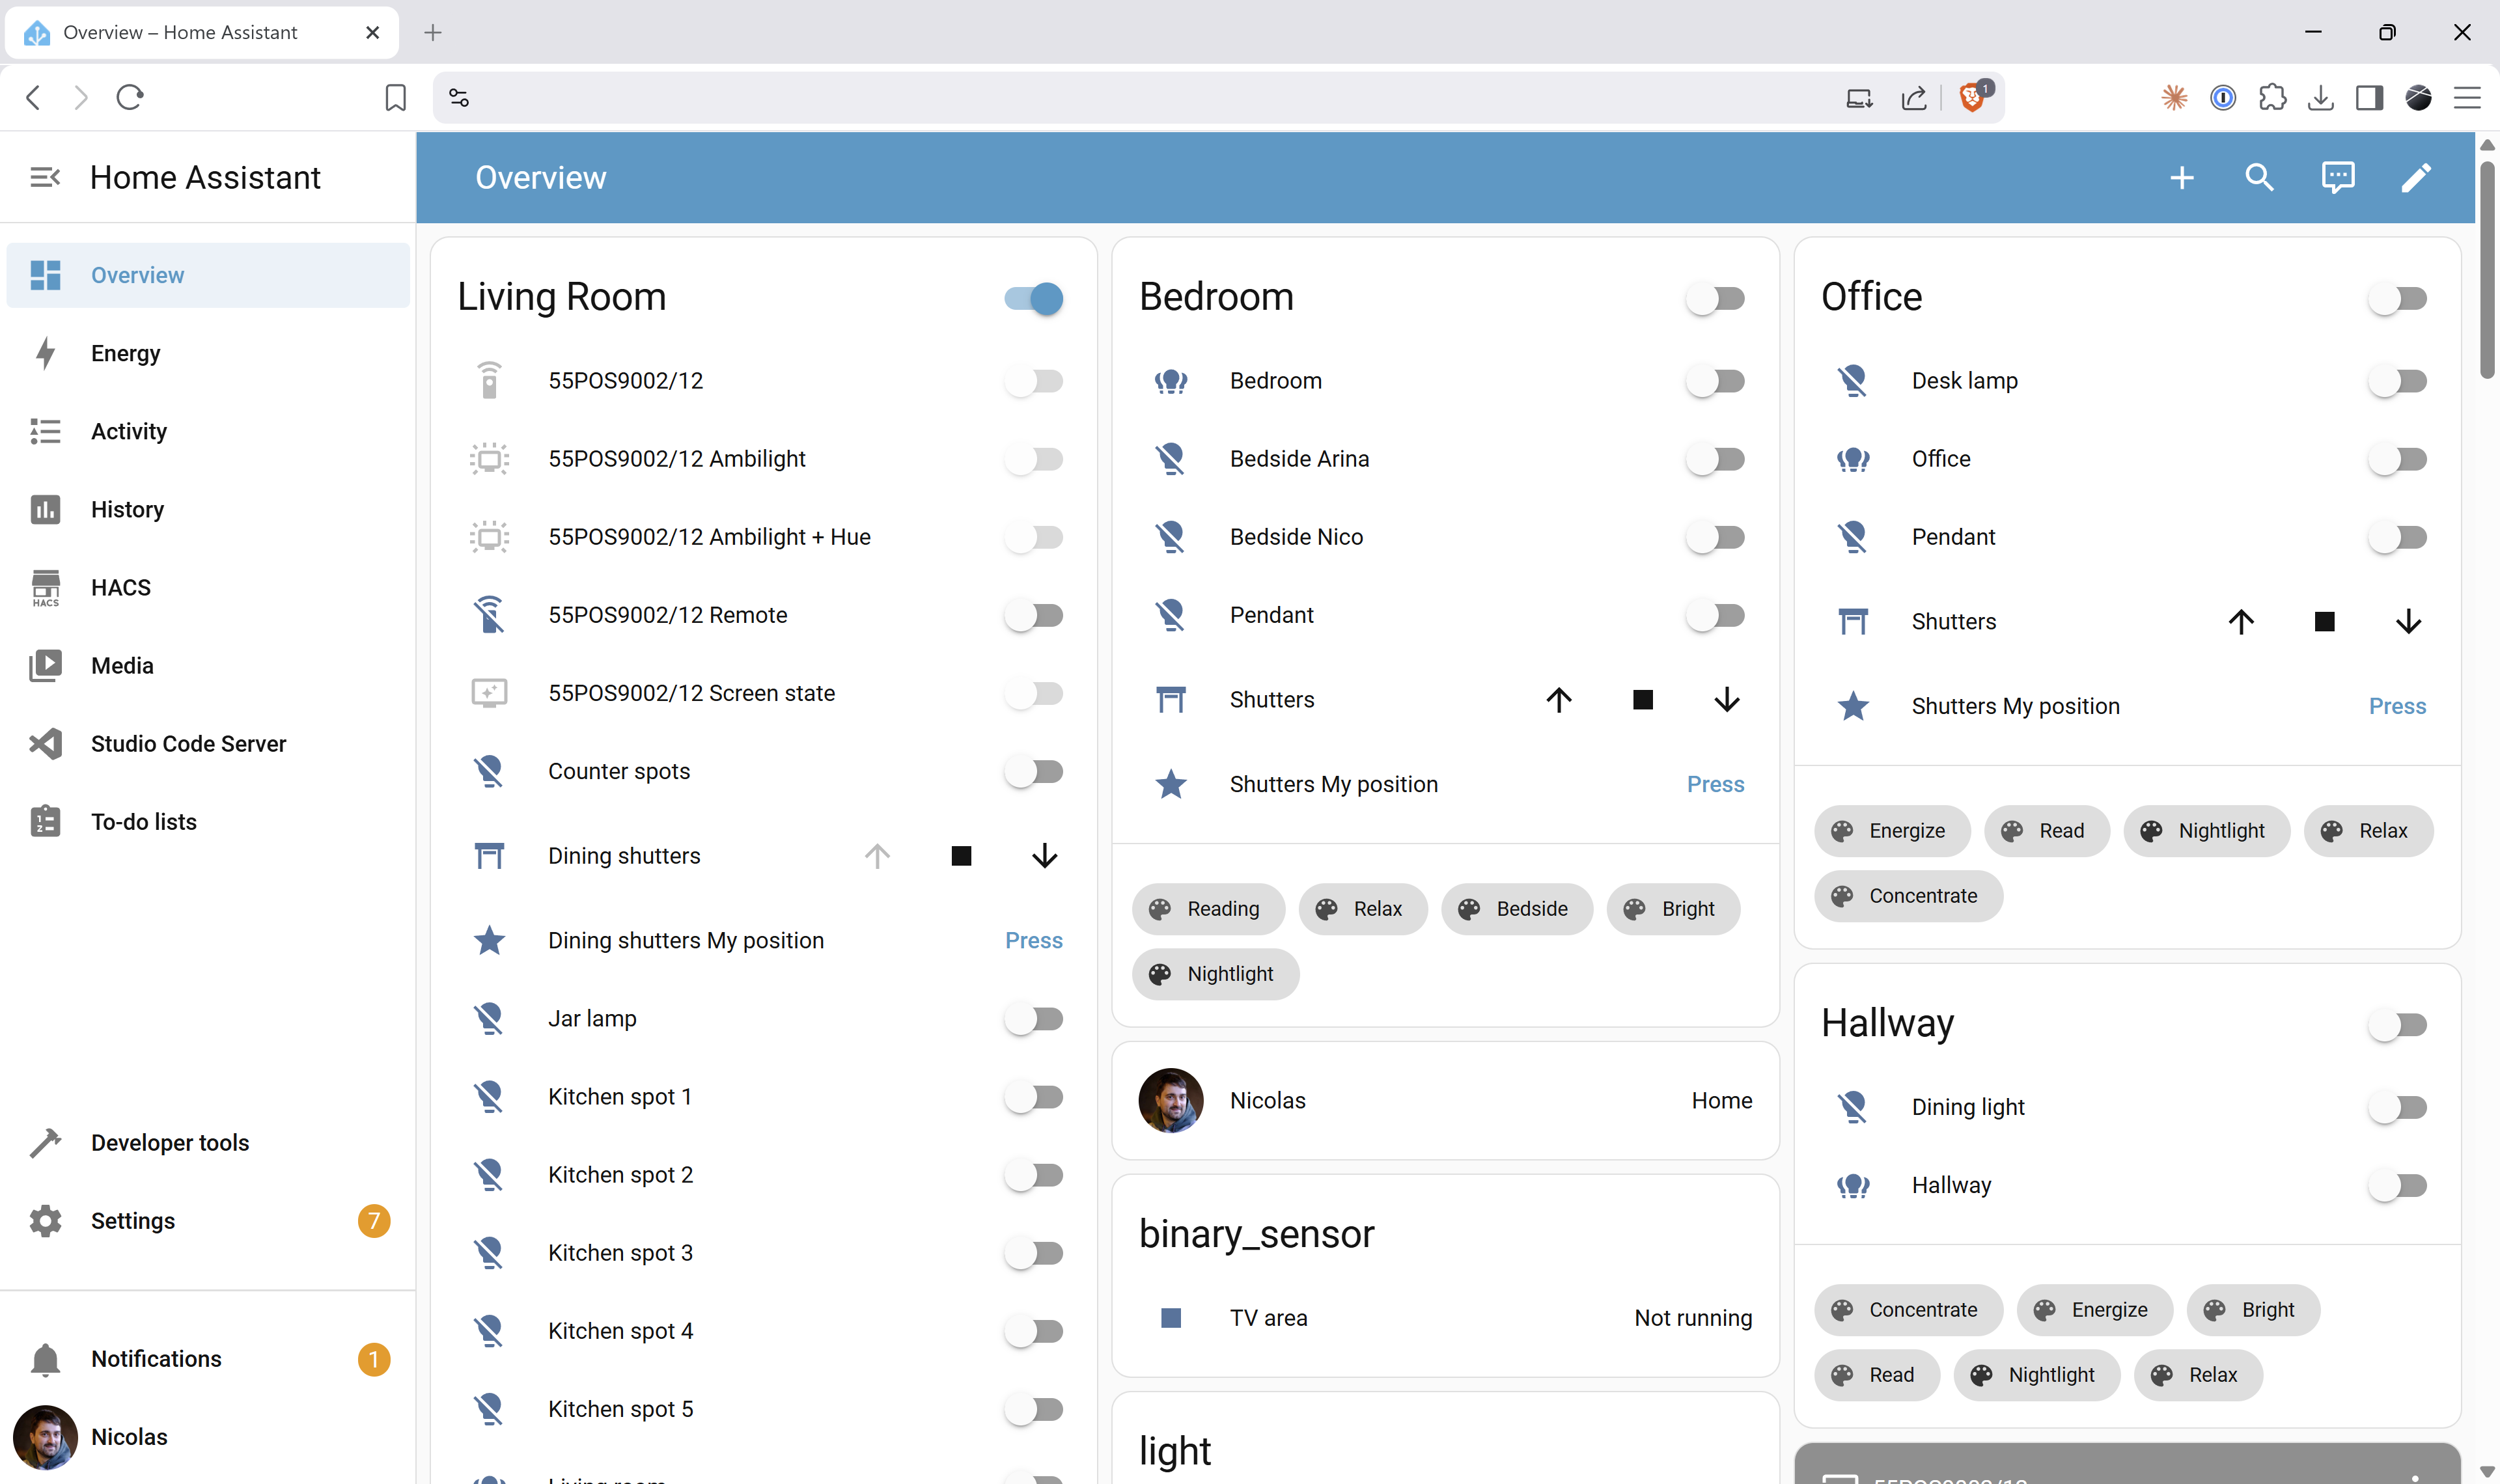Open a new browser tab
The width and height of the screenshot is (2500, 1484).
click(x=433, y=32)
